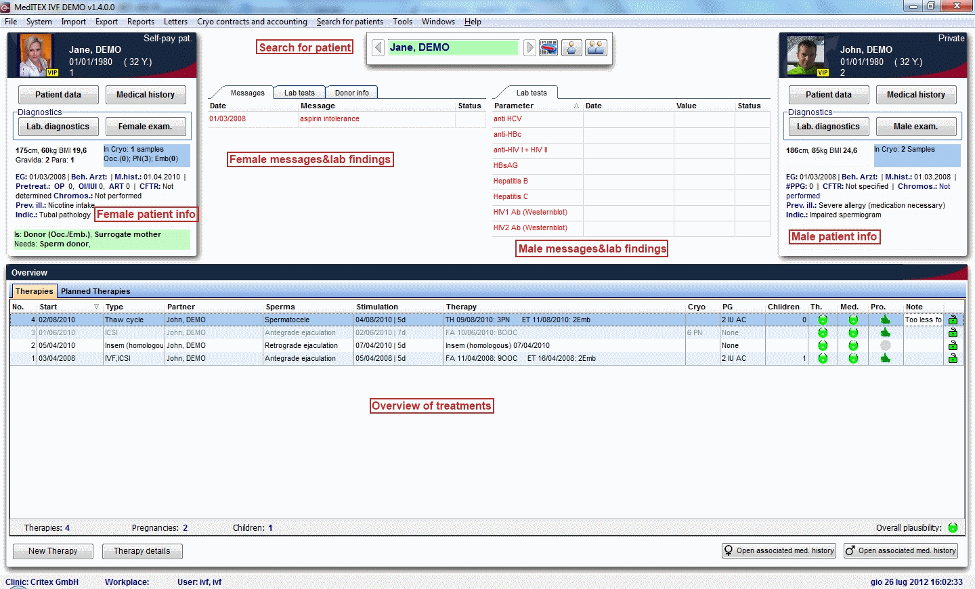Click lock icon for 03/04/2008 IVF,ICSI row

[953, 358]
